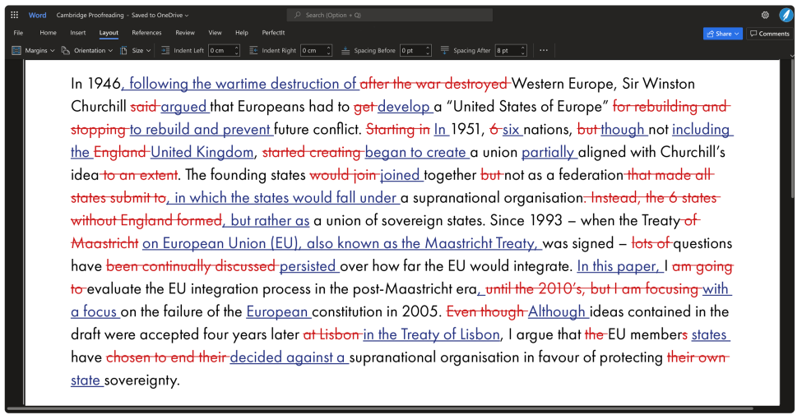
Task: Open the settings gear icon
Action: (x=765, y=15)
